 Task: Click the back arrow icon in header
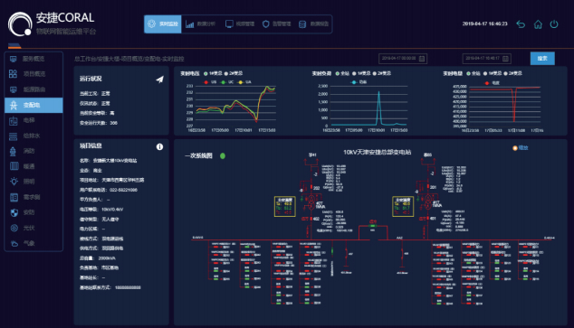[521, 24]
